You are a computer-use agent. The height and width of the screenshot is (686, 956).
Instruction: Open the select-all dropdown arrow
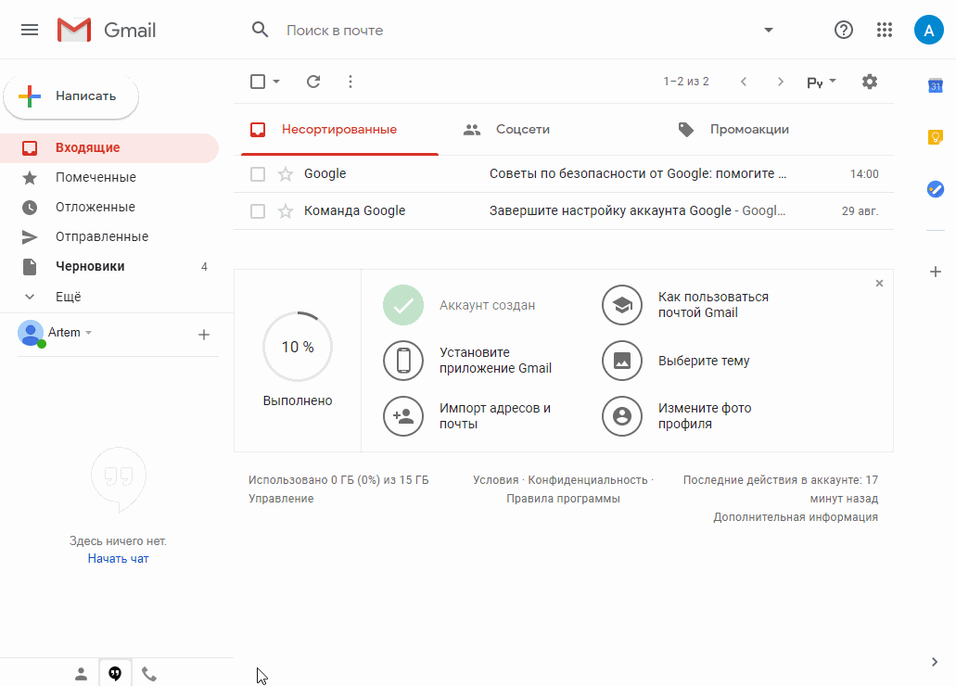276,82
